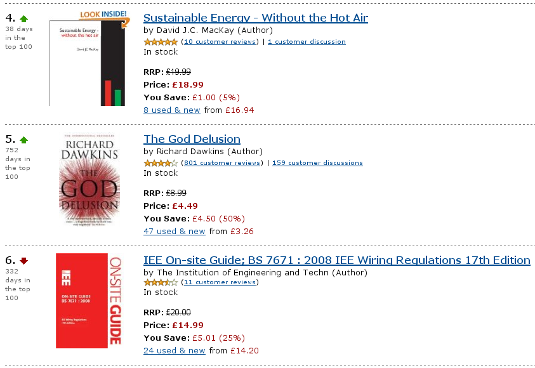The height and width of the screenshot is (368, 535).
Task: Open 'The God Delusion' title link
Action: pyautogui.click(x=192, y=139)
